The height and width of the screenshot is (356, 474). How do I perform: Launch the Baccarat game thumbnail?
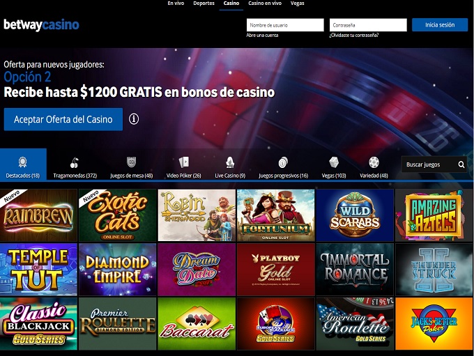(197, 324)
